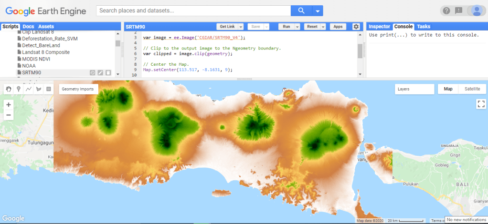
Task: Switch the base layer to Map
Action: (x=448, y=89)
